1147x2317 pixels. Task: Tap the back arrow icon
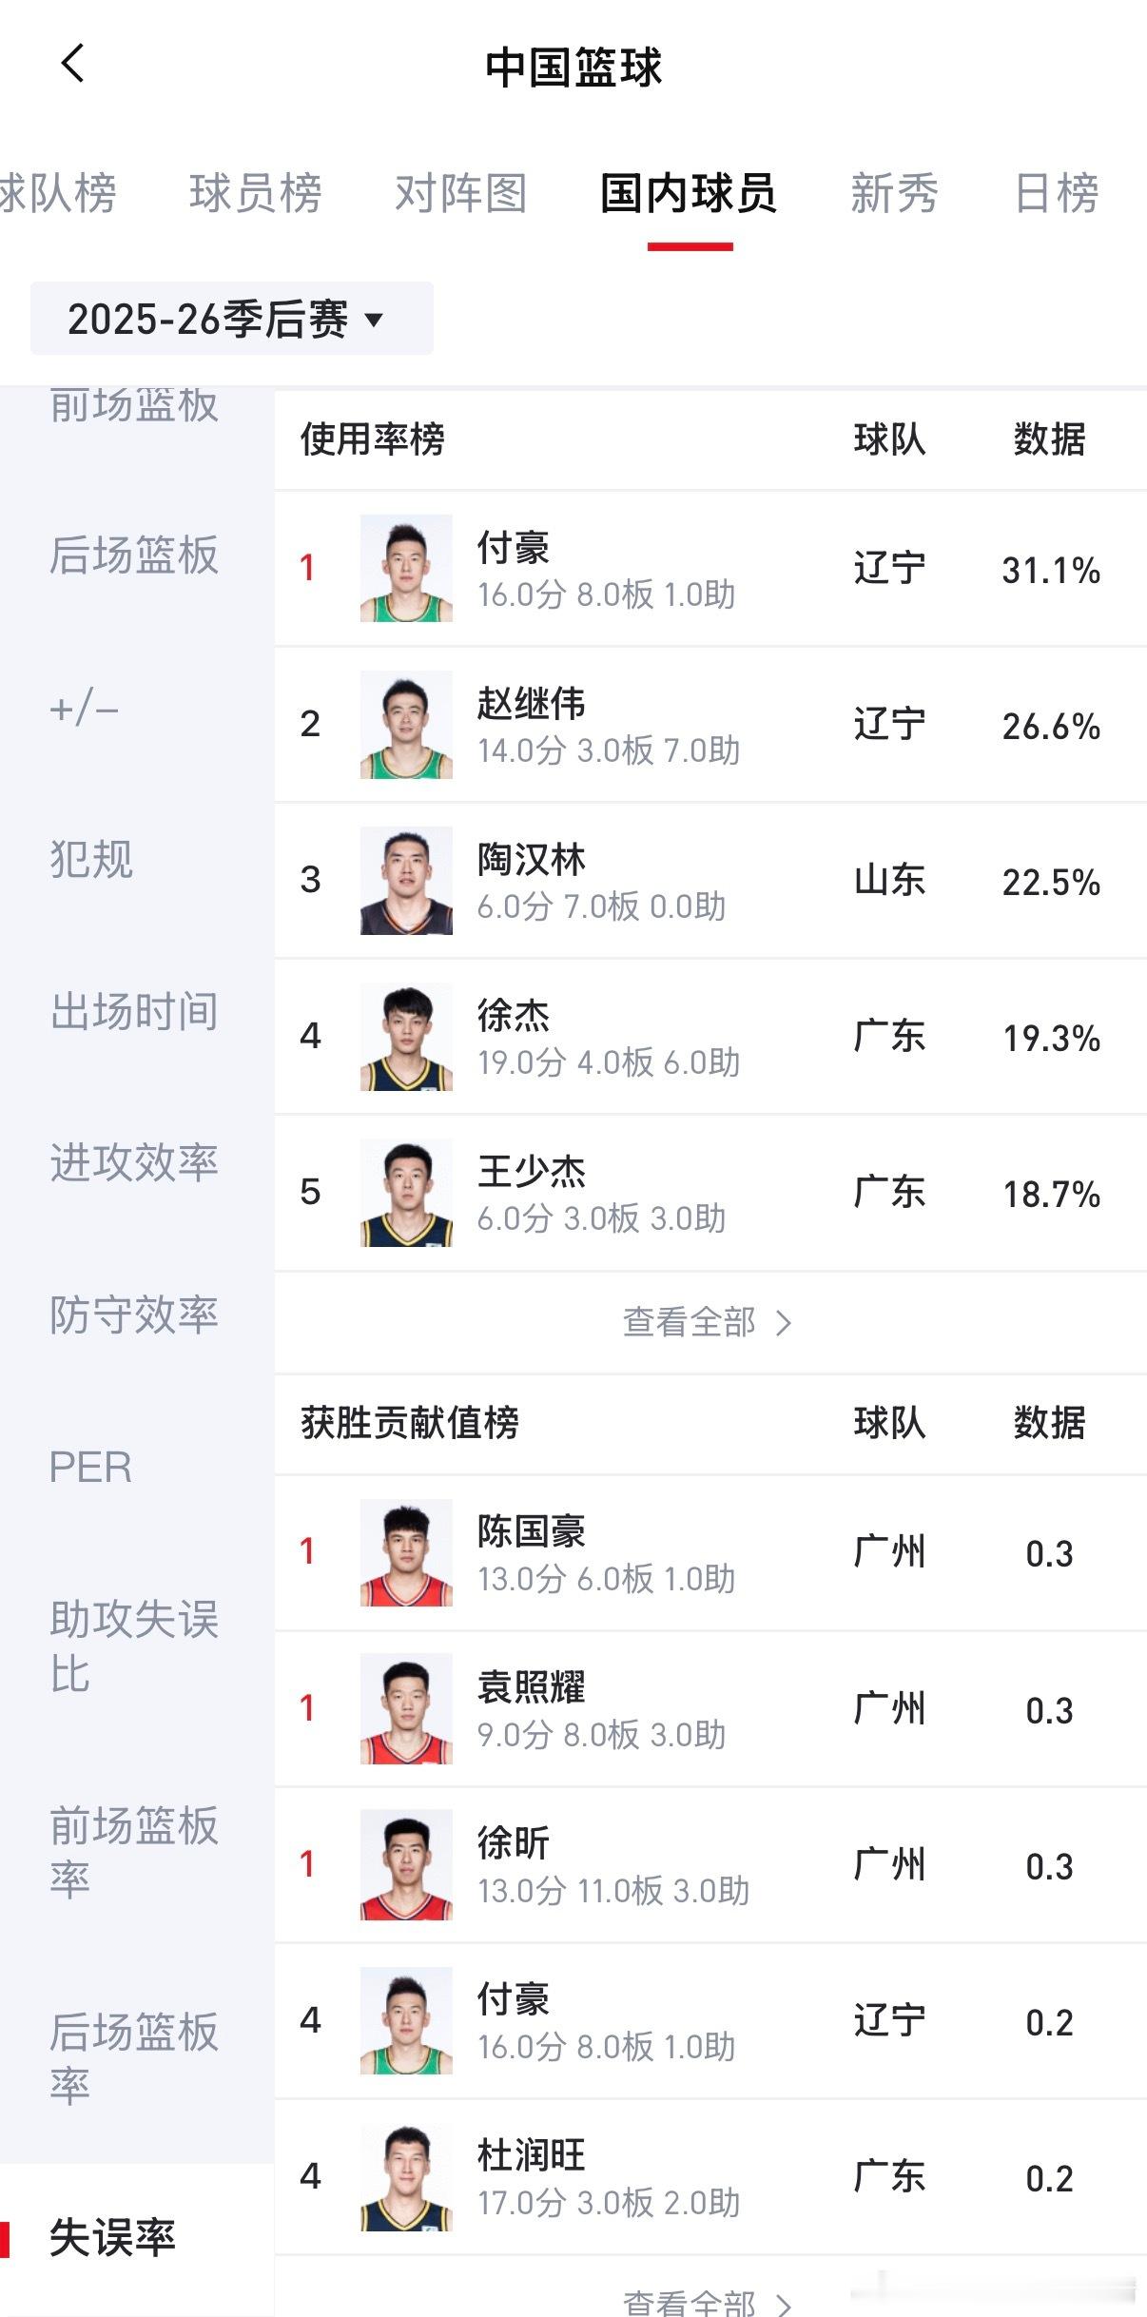click(72, 65)
